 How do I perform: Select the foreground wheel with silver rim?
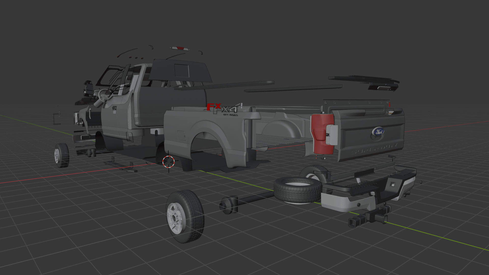pyautogui.click(x=185, y=216)
